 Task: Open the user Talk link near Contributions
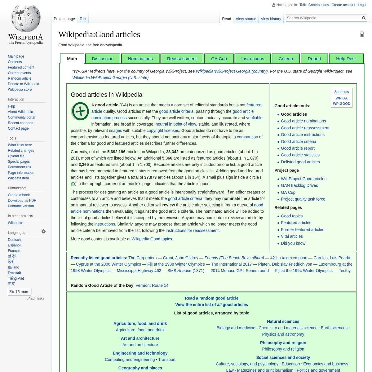pyautogui.click(x=303, y=5)
